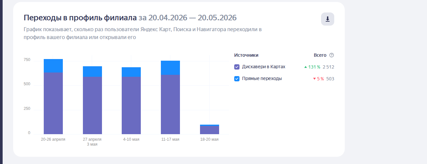The image size is (427, 164).
Task: Click the 20-26 апреля axis label
Action: tap(53, 139)
